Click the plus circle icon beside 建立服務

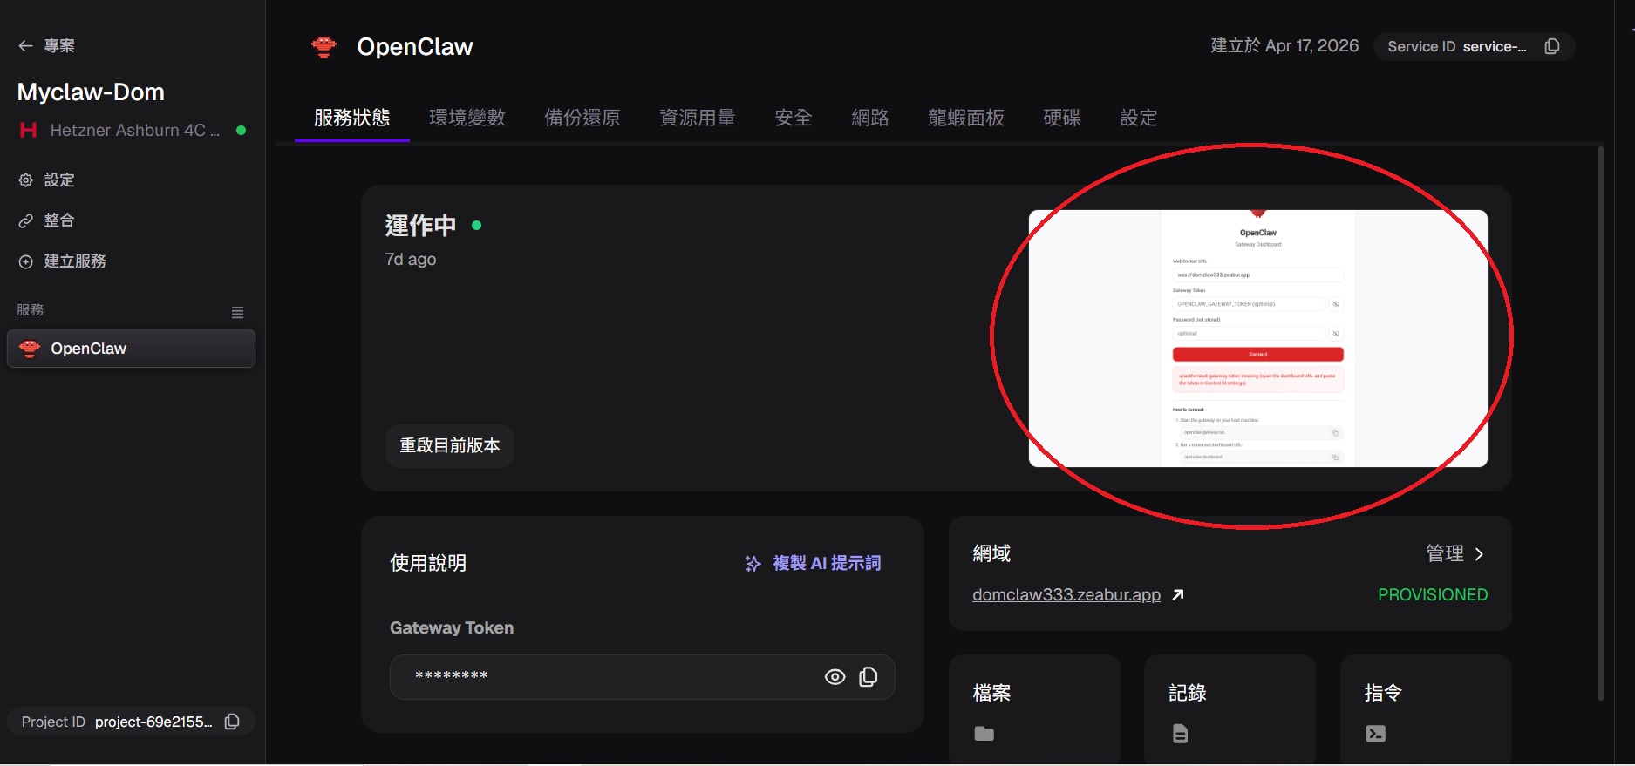(26, 261)
